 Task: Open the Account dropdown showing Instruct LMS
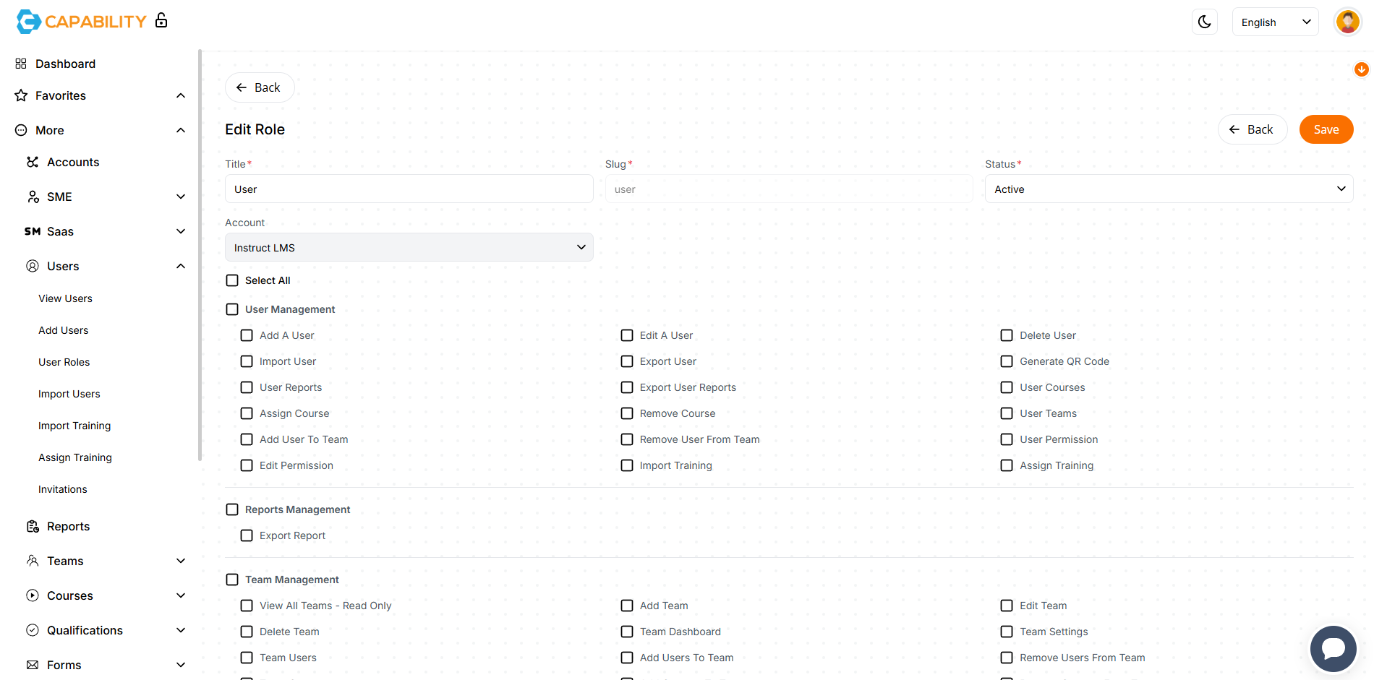409,247
